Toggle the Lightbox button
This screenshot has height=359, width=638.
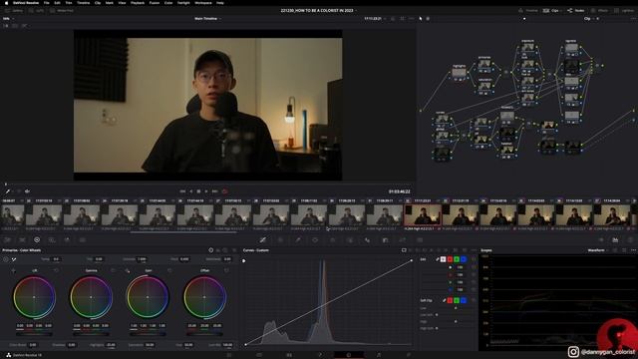click(624, 11)
